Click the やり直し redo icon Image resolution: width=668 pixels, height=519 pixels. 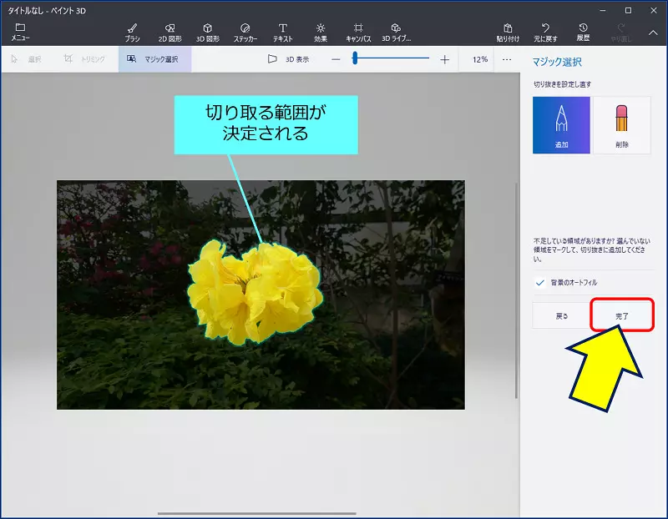620,33
